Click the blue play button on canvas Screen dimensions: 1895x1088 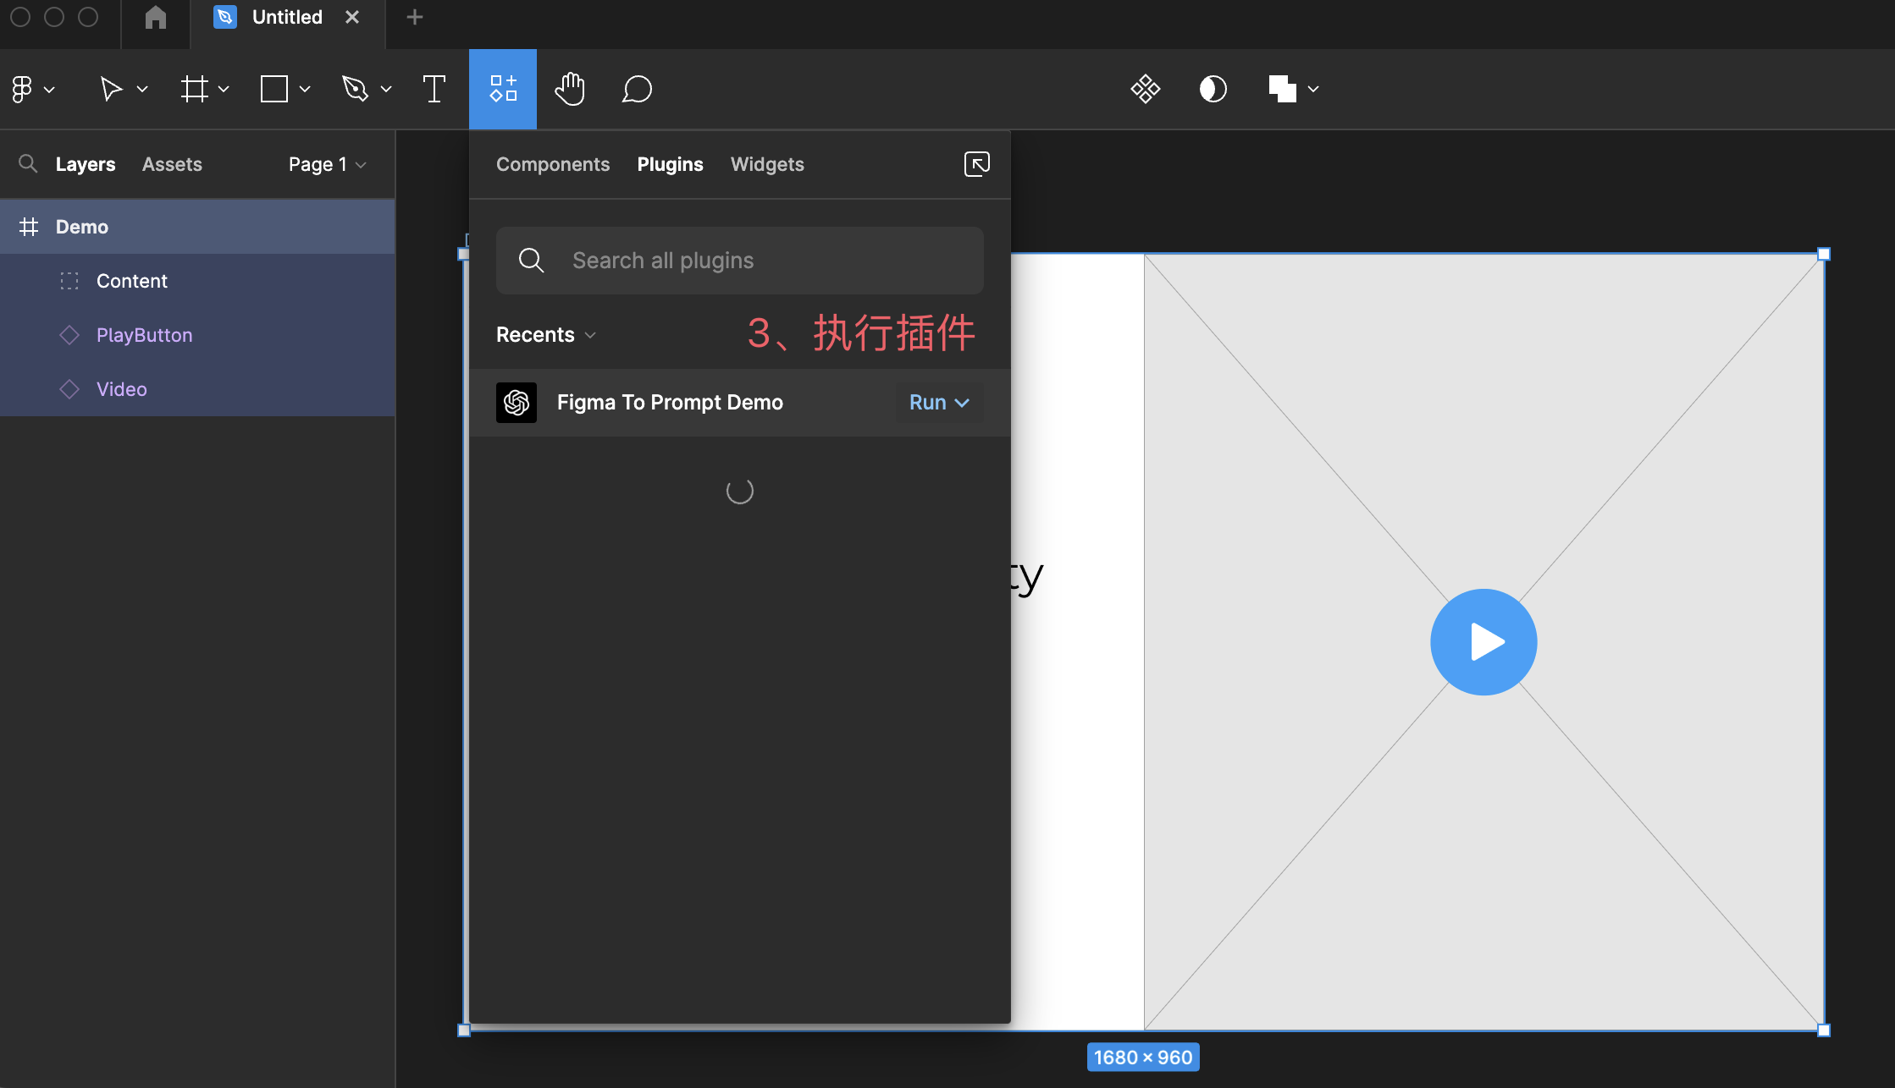pos(1483,642)
